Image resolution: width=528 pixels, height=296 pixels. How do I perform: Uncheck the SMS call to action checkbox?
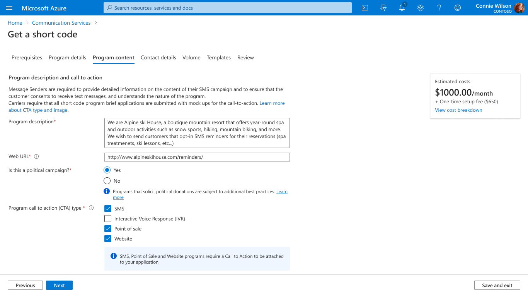point(108,209)
